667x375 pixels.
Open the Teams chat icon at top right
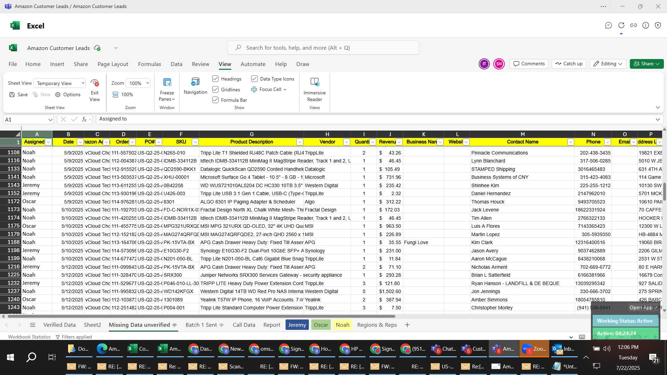pos(608,25)
